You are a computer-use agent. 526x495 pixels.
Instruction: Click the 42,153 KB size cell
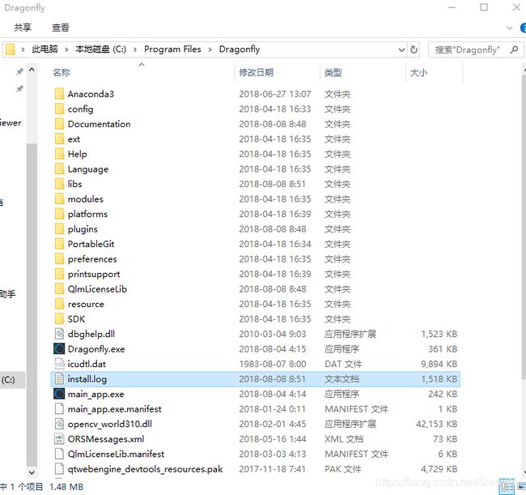tap(436, 425)
